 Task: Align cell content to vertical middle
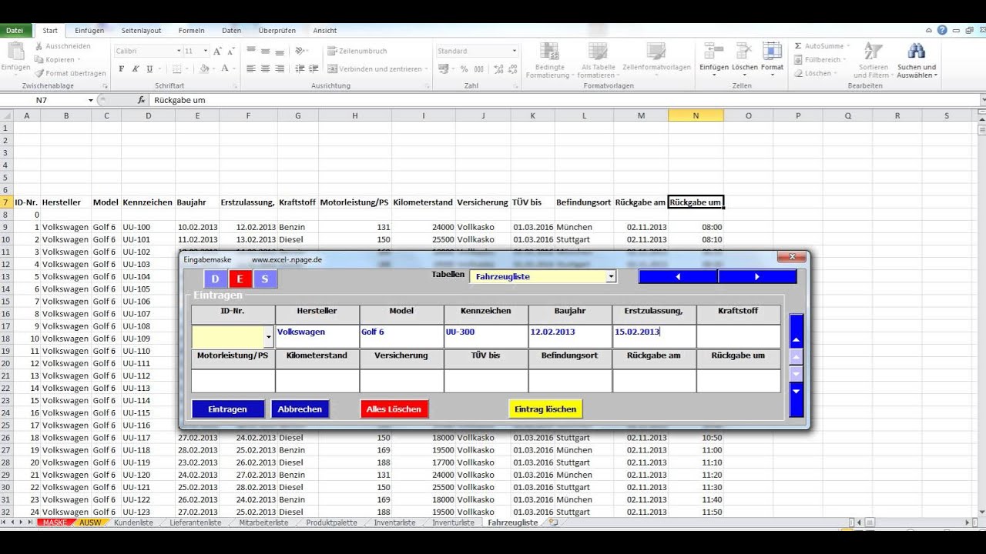[x=266, y=51]
